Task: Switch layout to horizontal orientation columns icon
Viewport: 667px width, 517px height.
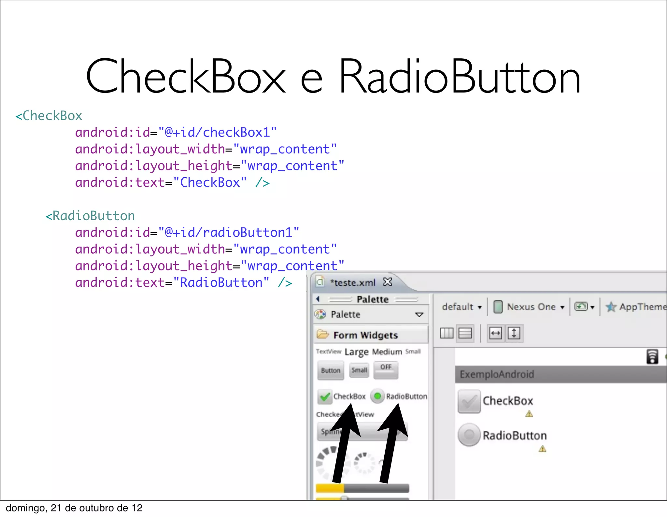Action: (447, 333)
